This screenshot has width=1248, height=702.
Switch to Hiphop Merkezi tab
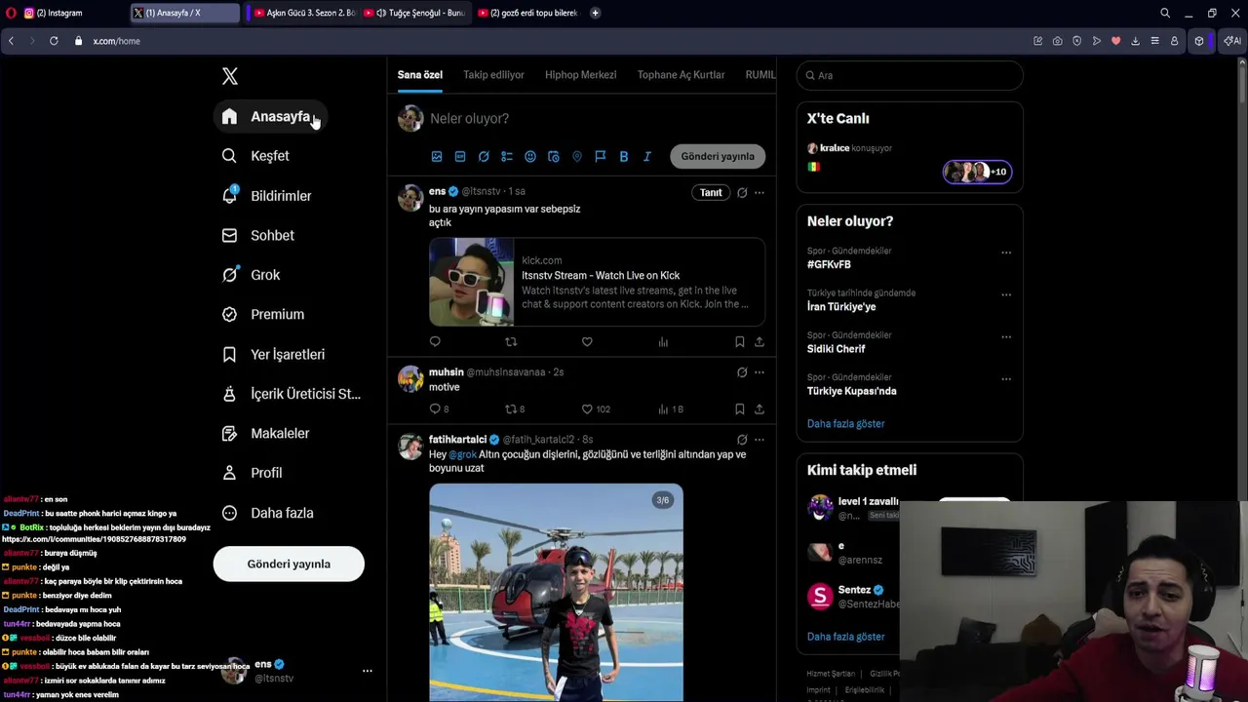[580, 75]
